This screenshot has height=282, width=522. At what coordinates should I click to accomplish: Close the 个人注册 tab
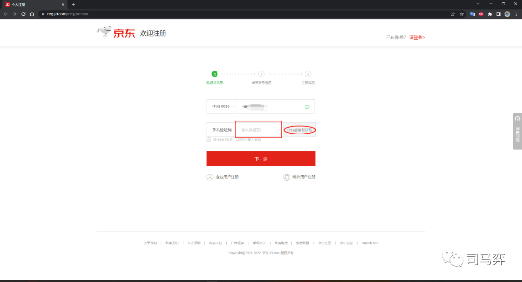pos(63,5)
